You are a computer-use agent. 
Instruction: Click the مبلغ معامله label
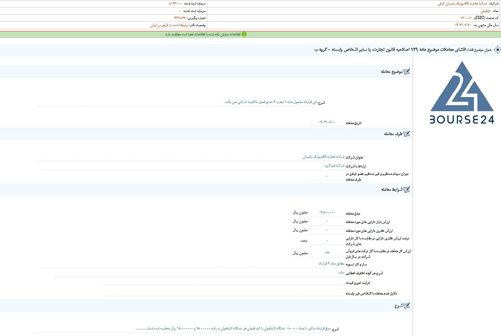[x=353, y=213]
